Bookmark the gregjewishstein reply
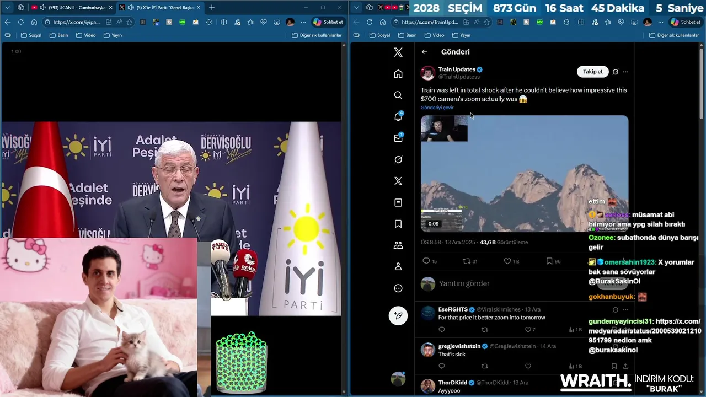706x397 pixels. (614, 366)
